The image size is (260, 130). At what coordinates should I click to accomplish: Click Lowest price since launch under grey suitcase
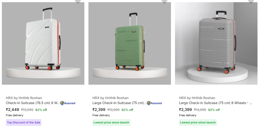(198, 122)
